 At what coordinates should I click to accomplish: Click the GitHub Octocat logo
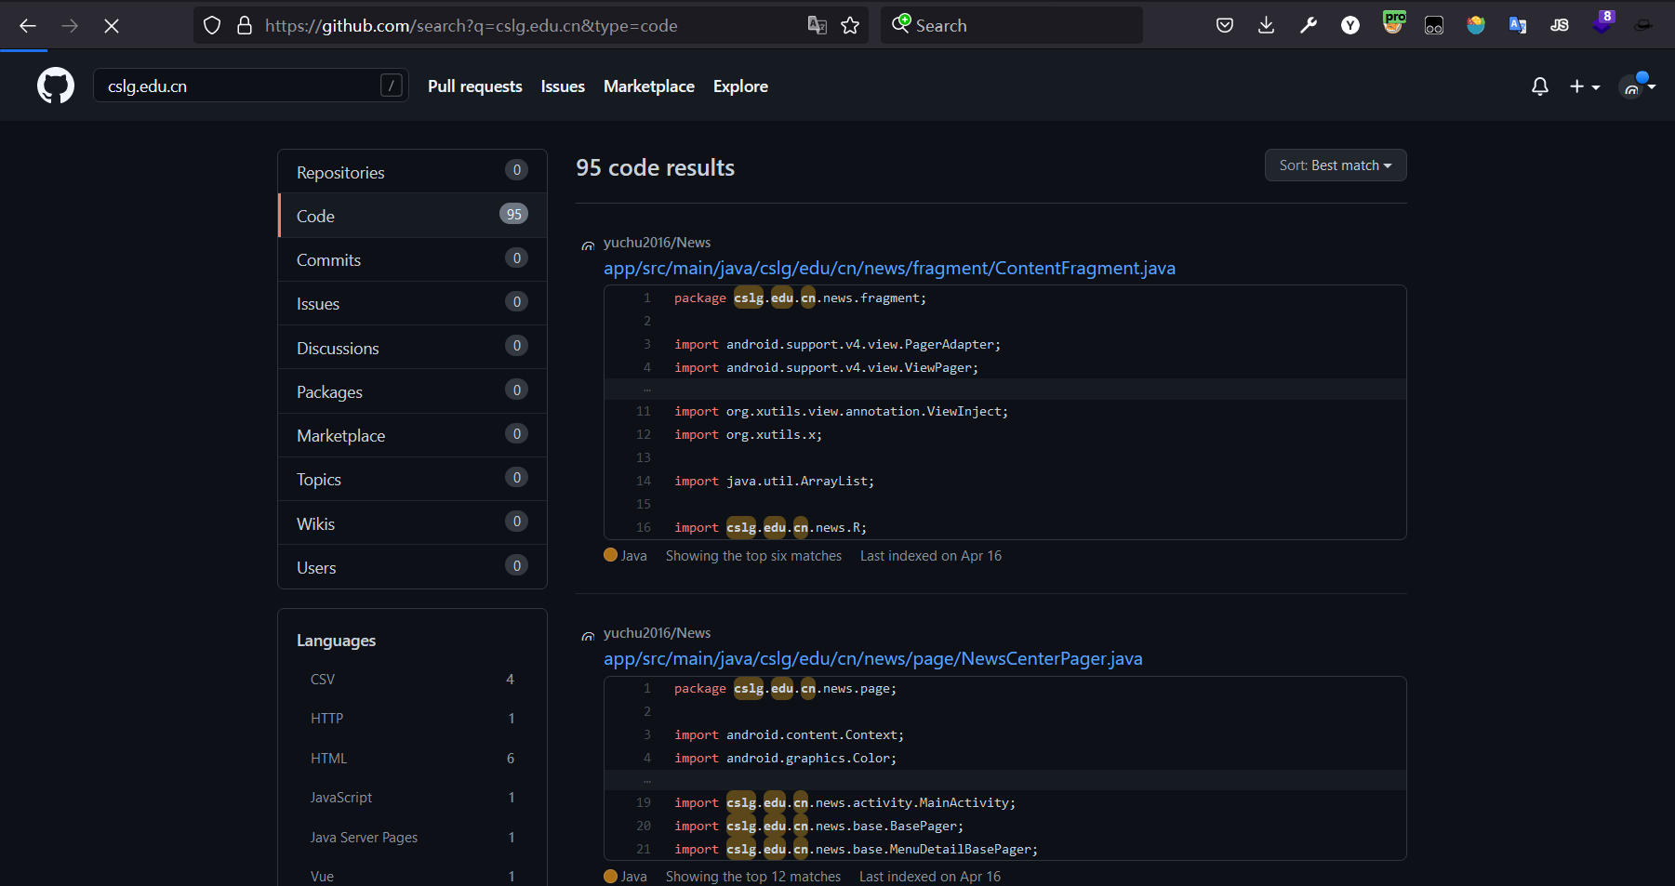[56, 86]
